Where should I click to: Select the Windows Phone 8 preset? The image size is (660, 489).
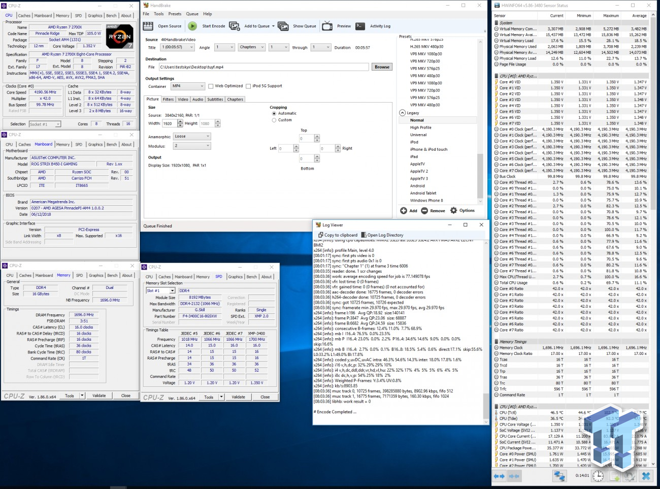[x=426, y=201]
